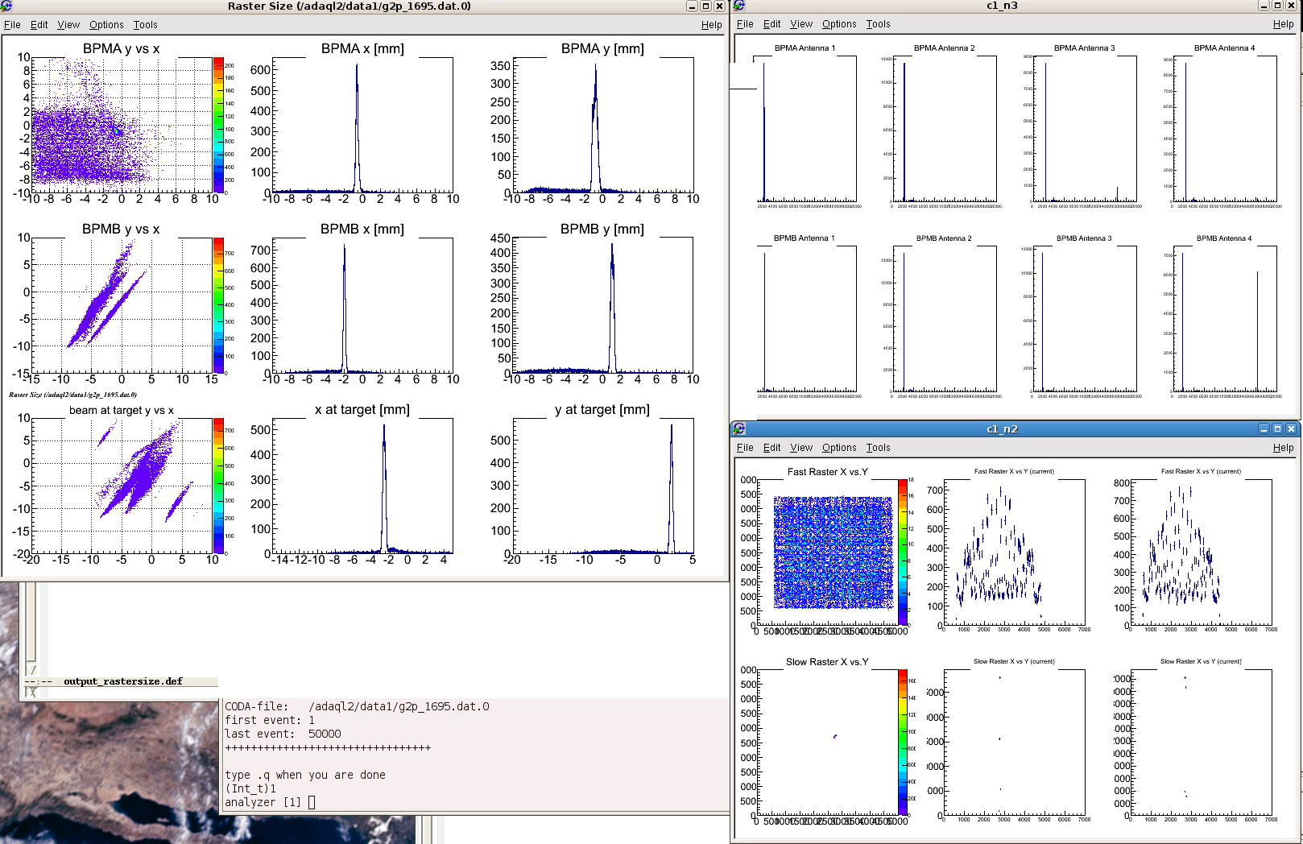Click the CODA-file path line in terminal
Screen dimensions: 1303x844
[357, 706]
